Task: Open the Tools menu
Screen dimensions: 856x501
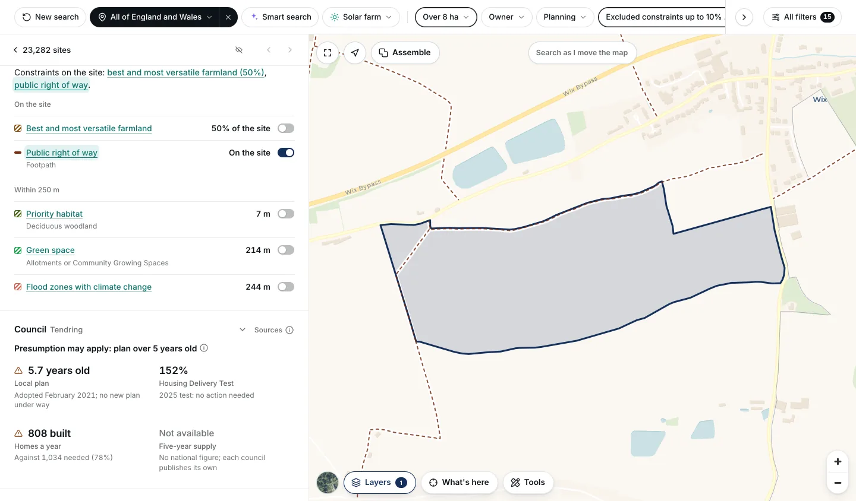Action: pos(528,483)
